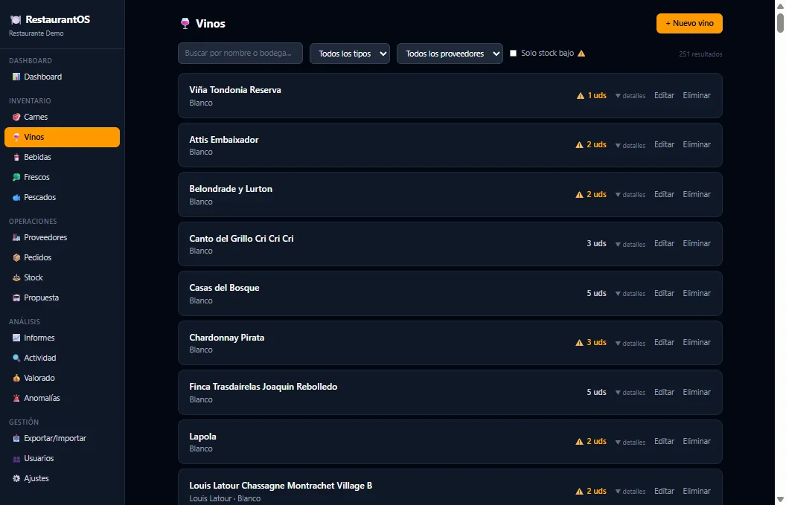Expand detalles for Lapola
The width and height of the screenshot is (786, 505).
630,442
